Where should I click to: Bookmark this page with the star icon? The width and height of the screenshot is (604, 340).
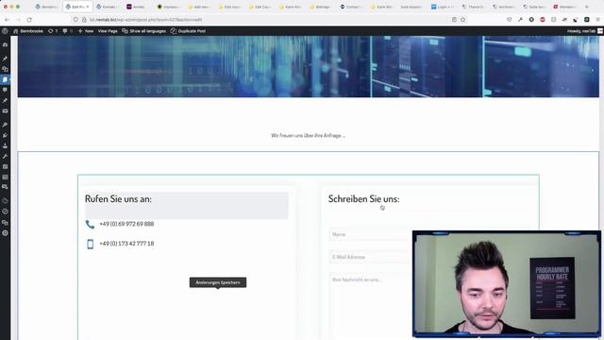[x=463, y=19]
